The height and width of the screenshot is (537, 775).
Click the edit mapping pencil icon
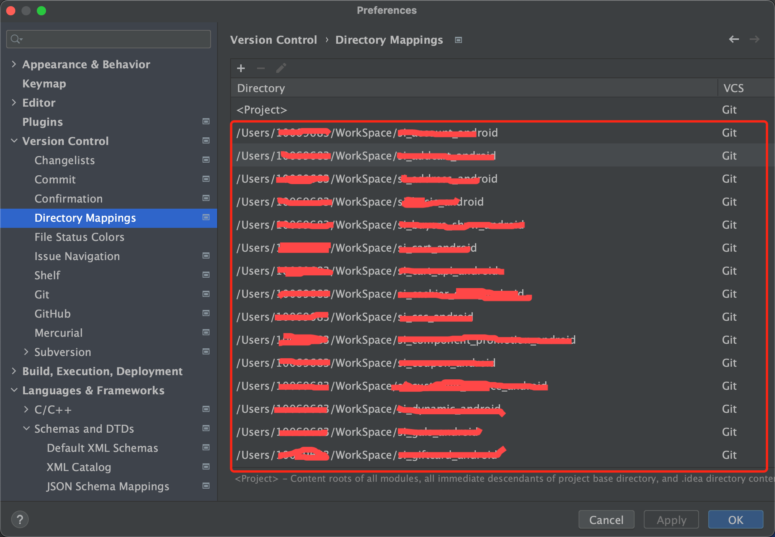(x=281, y=69)
